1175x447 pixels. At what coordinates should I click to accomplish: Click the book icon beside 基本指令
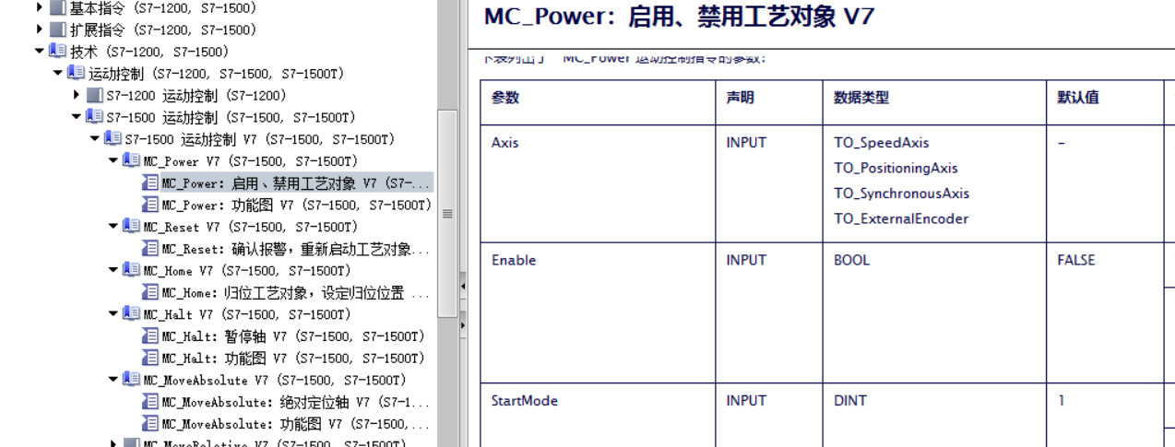pos(59,8)
